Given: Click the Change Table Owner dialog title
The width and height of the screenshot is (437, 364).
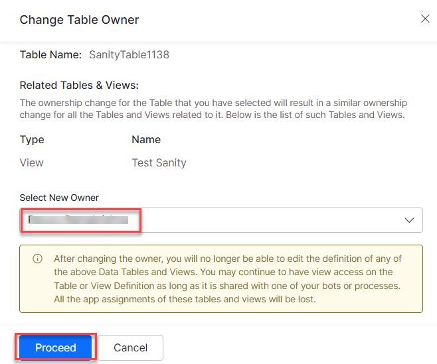Looking at the screenshot, I should pos(79,19).
